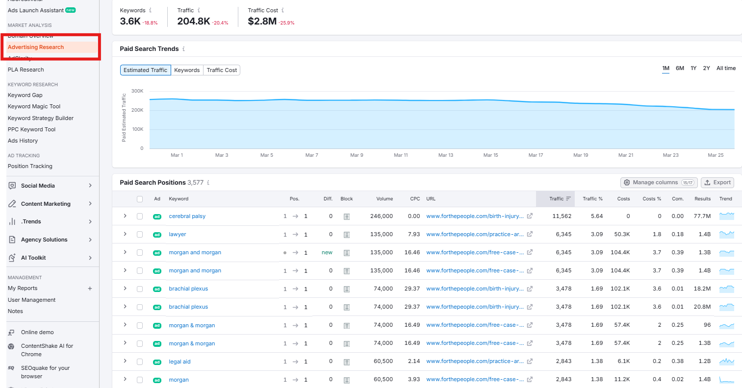This screenshot has width=742, height=388.
Task: Sort table by Volume column header
Action: [384, 199]
